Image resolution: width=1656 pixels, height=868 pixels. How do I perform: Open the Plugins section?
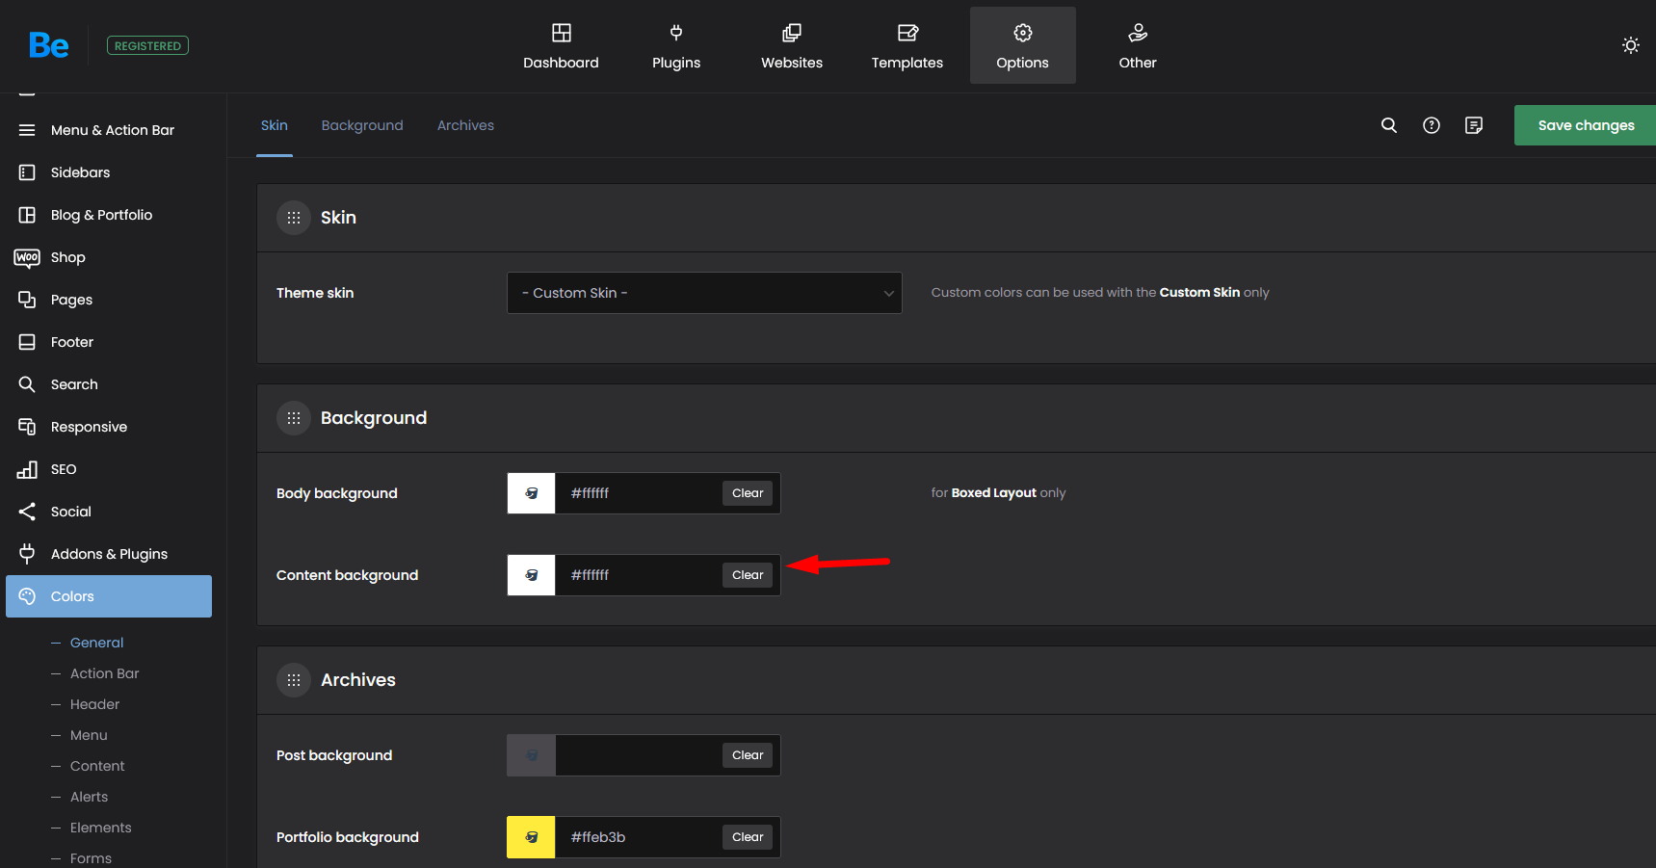pos(676,45)
